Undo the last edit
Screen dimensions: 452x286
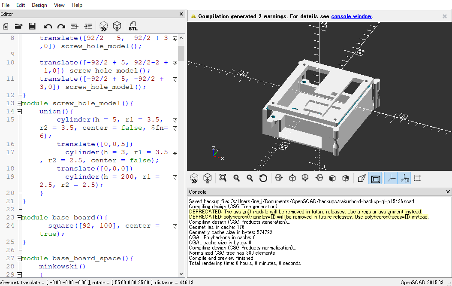coord(48,27)
